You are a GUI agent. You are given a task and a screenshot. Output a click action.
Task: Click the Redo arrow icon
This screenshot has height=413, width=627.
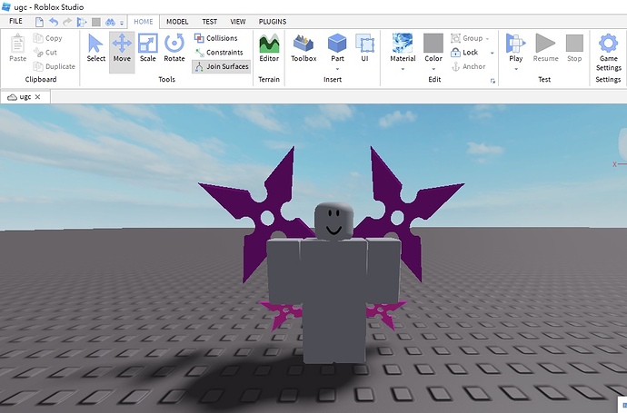point(67,22)
